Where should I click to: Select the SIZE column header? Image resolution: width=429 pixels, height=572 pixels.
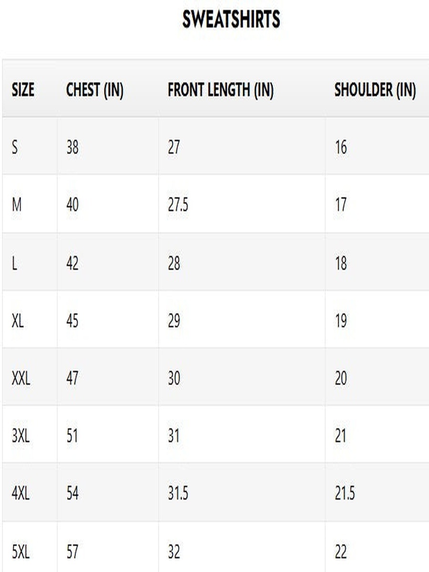coord(23,90)
